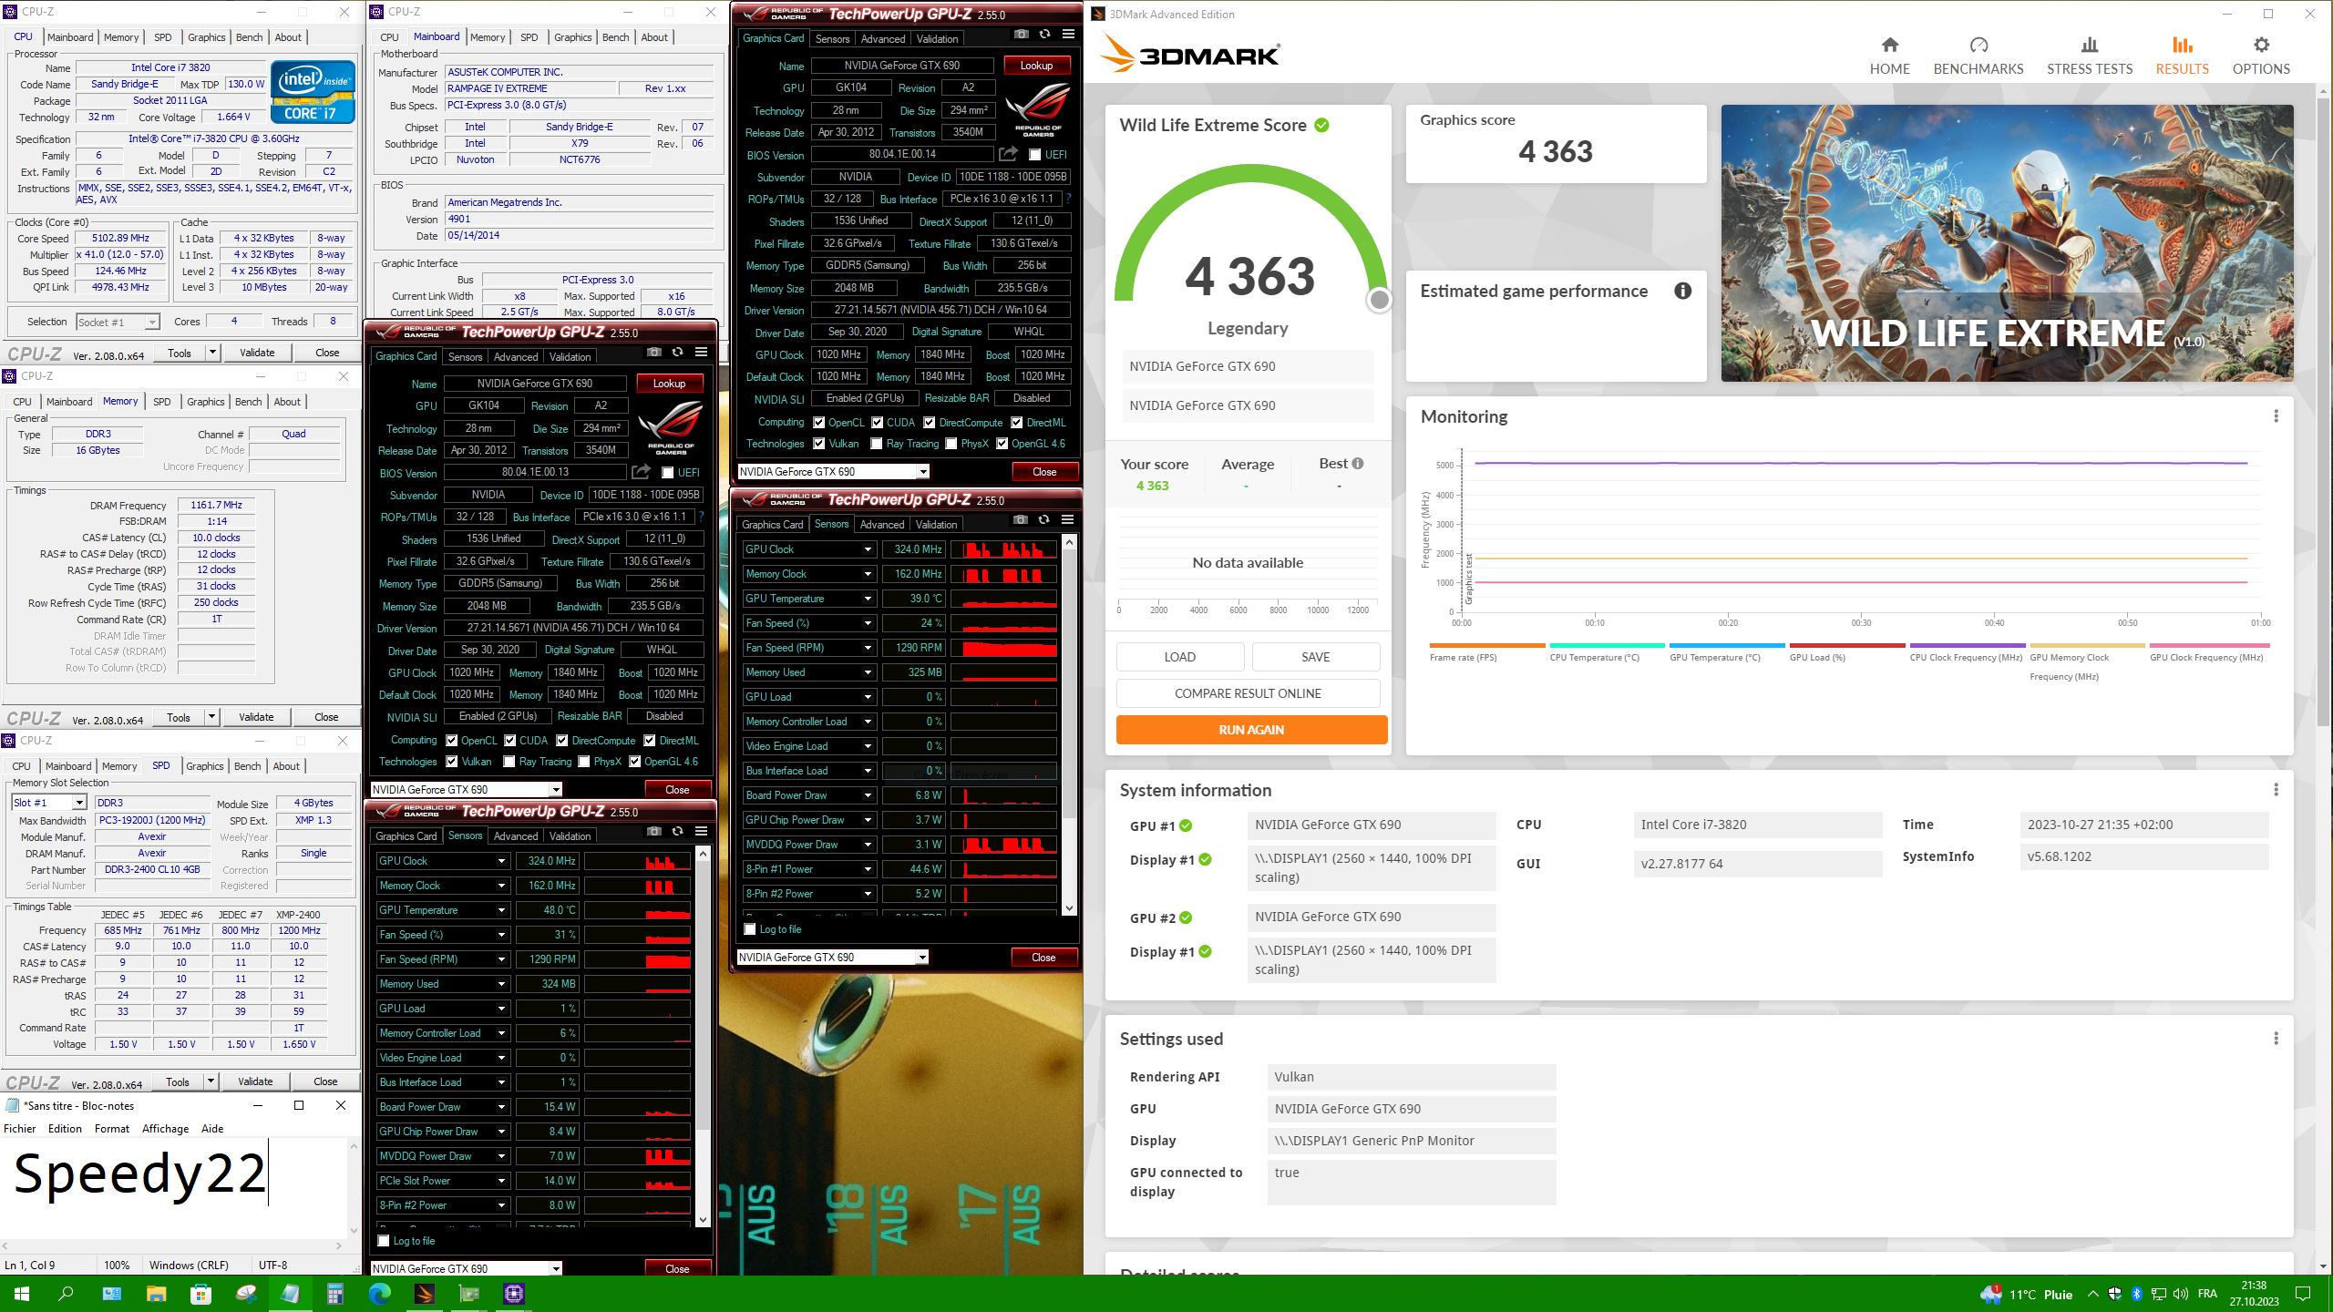Click the orange RUN AGAIN button
The image size is (2333, 1312).
[1251, 730]
